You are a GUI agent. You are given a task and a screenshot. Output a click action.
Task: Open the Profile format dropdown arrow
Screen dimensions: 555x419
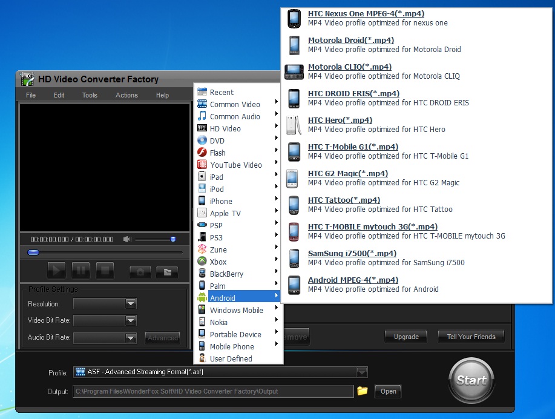point(361,372)
